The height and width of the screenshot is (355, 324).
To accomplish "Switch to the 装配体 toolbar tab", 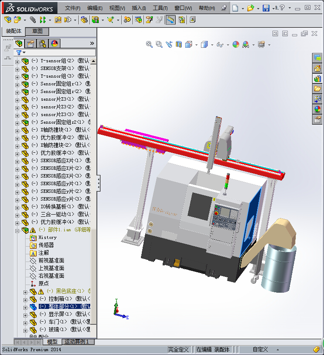I will [x=14, y=31].
